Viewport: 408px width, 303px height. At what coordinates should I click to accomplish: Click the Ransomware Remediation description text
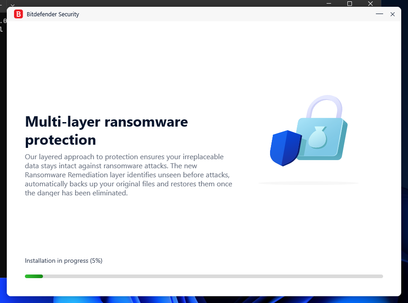pos(128,175)
